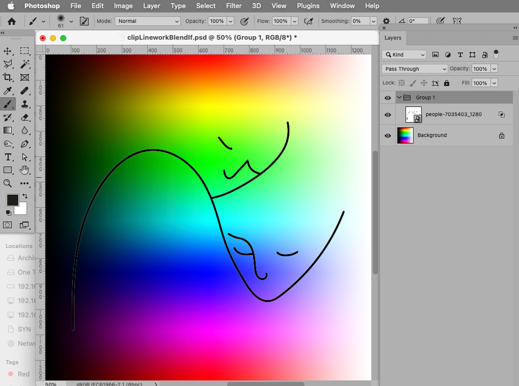This screenshot has height=386, width=519.
Task: Click the lock all button
Action: pyautogui.click(x=447, y=83)
